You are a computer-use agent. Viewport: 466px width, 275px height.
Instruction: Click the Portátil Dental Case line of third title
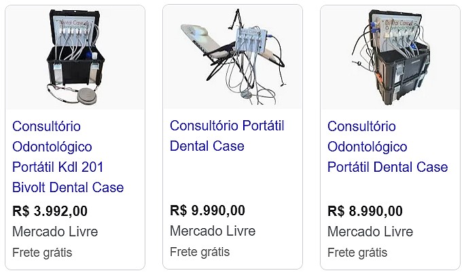pos(387,167)
